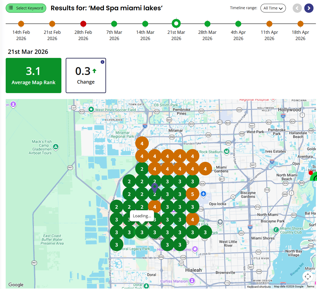
Task: Click the purple business location pin
Action: coord(154,188)
